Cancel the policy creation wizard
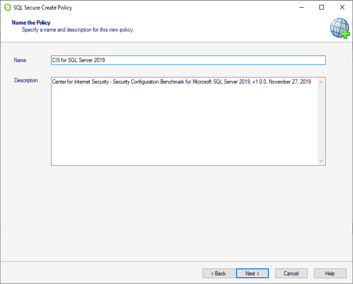The image size is (353, 284). click(x=291, y=273)
